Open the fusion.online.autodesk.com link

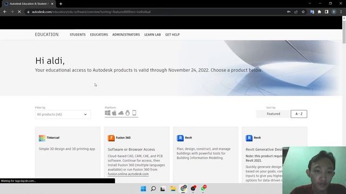tap(128, 174)
